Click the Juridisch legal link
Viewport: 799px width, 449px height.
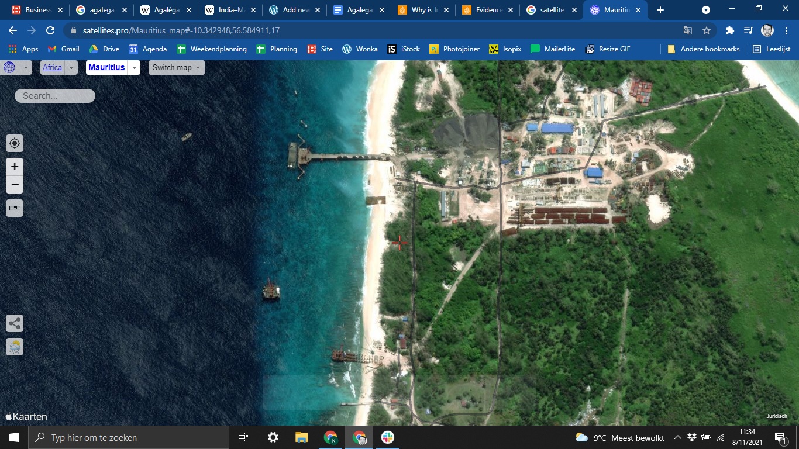click(x=777, y=416)
